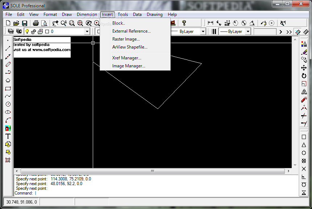Choose the diameter dimension tool
312x209 pixels.
(x=244, y=23)
